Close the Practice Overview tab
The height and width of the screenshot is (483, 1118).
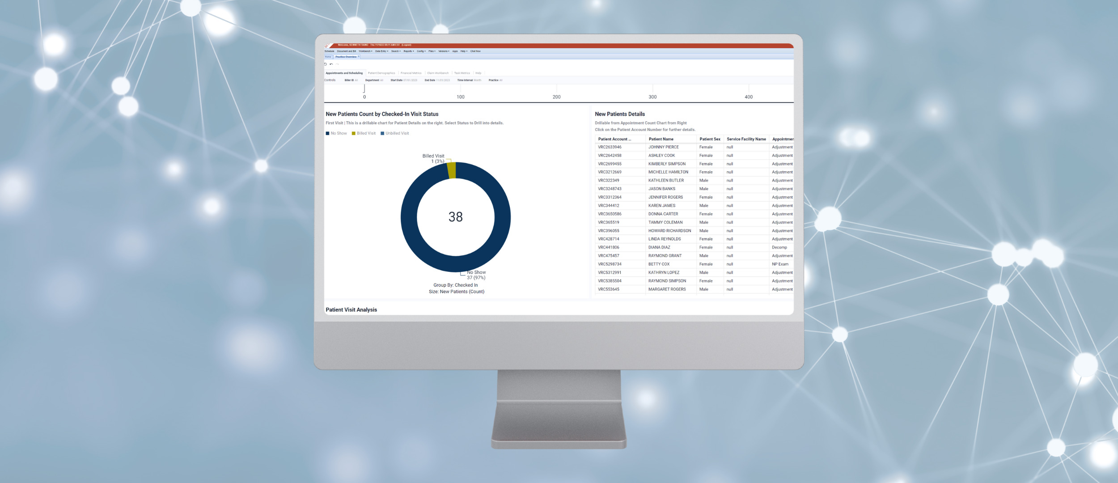359,56
